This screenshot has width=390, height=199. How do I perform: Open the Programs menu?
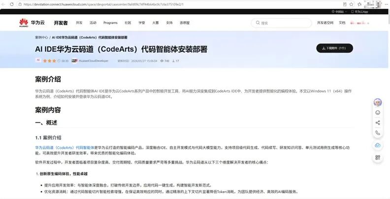click(x=110, y=23)
